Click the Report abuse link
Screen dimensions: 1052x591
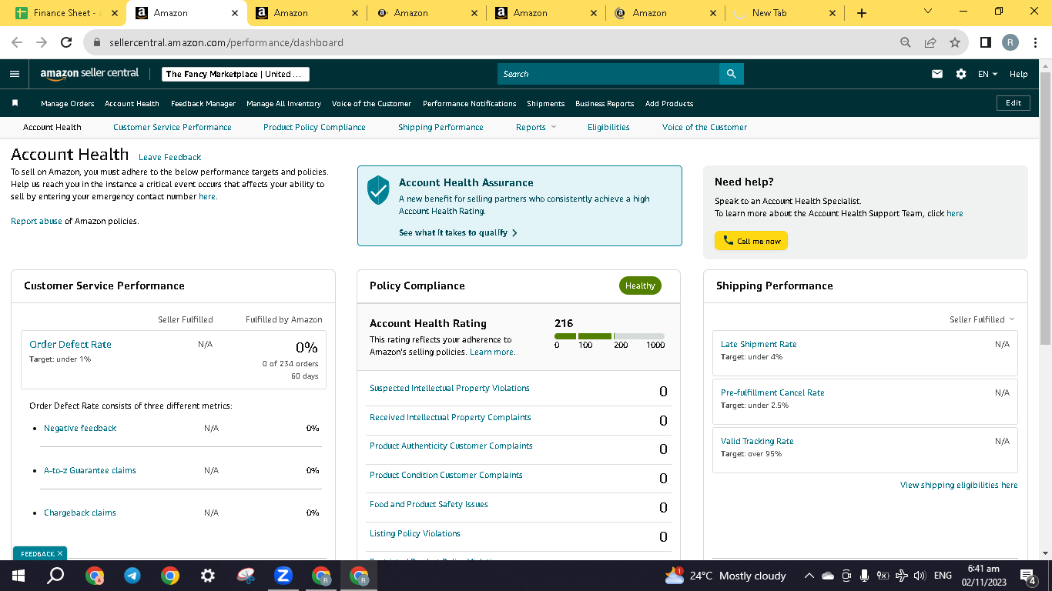(x=36, y=221)
